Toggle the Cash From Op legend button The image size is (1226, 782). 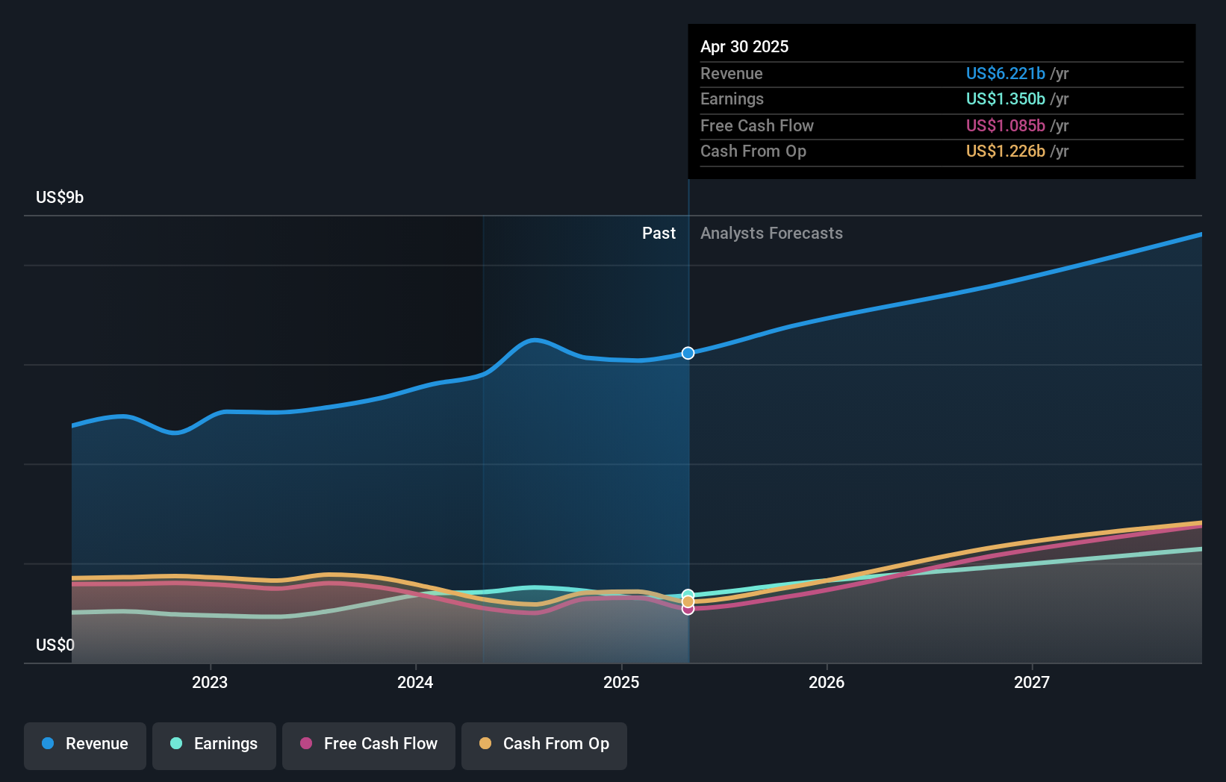[544, 745]
